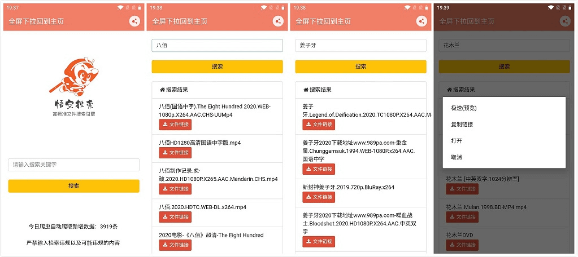Click the 重金属.Chunggamsuk.1994.WEB-1080P result title
The image size is (578, 257).
pos(360,150)
